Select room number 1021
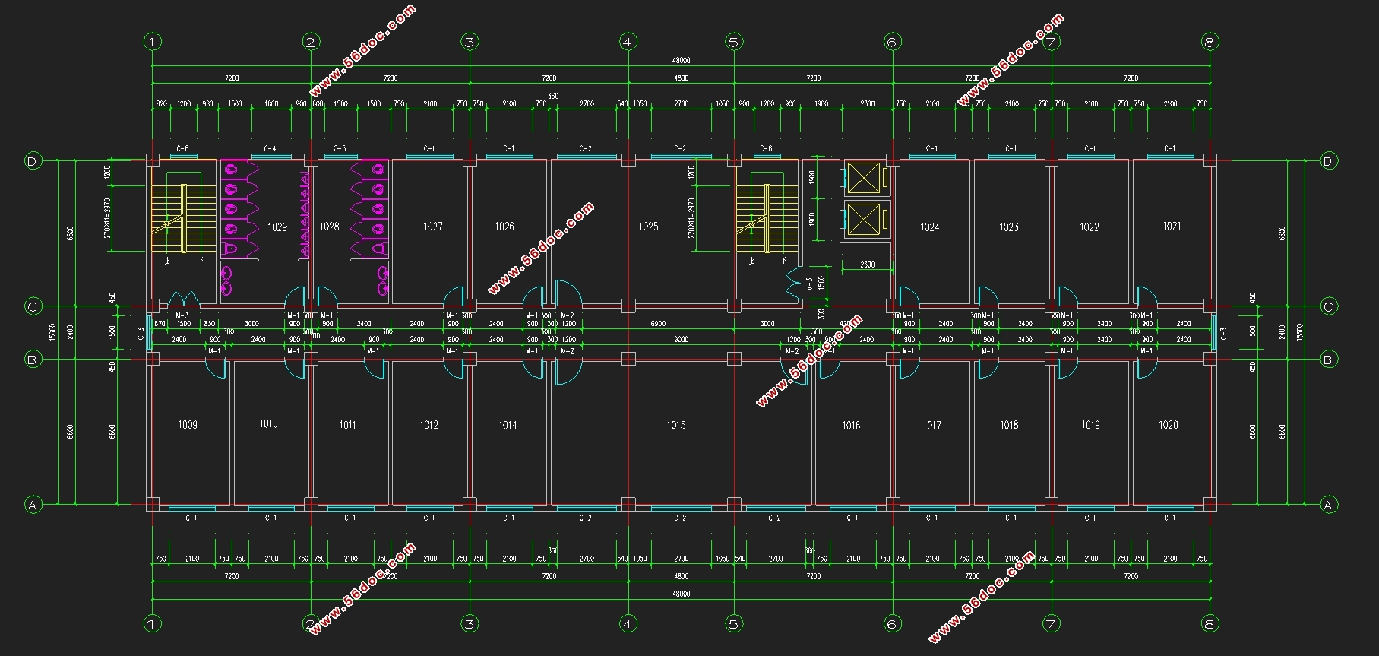 [1172, 226]
